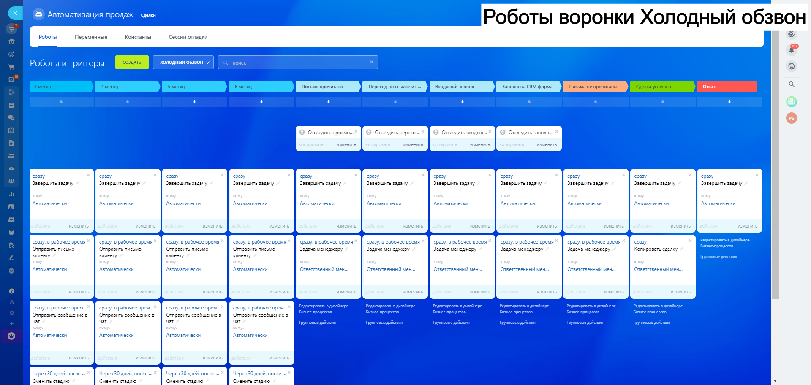Click the crown icon in left sidebar
Viewport: 811px width, 385px height.
11,336
